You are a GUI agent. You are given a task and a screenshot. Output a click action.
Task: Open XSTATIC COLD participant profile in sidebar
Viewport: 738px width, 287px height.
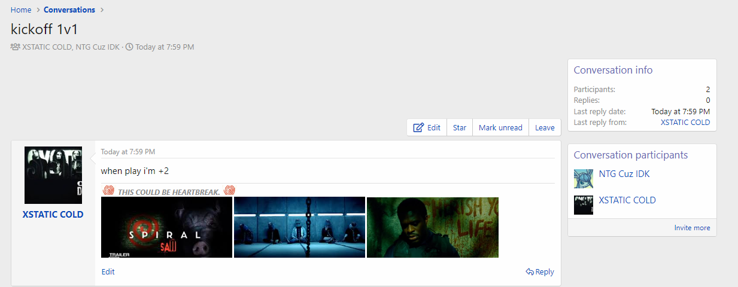tap(627, 200)
